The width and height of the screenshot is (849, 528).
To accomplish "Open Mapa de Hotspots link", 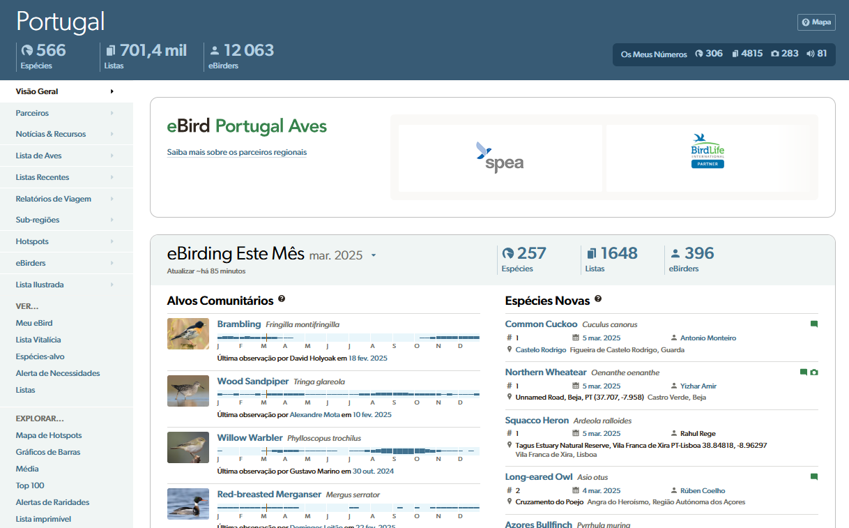I will click(x=49, y=435).
